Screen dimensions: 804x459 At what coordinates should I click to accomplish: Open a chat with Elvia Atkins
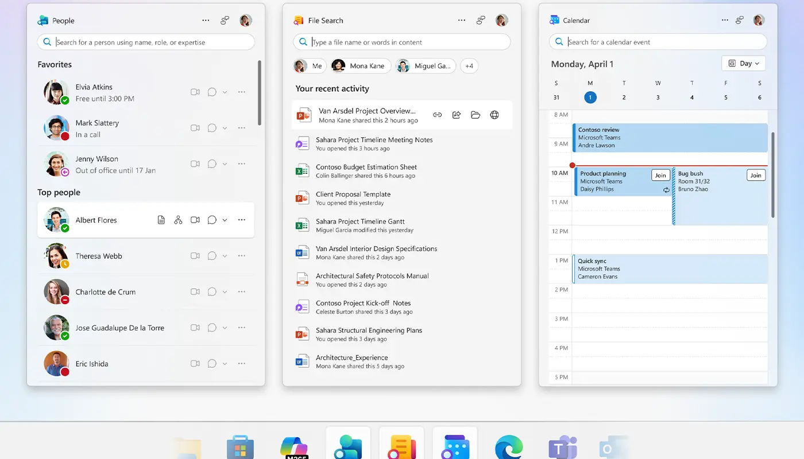click(x=212, y=92)
